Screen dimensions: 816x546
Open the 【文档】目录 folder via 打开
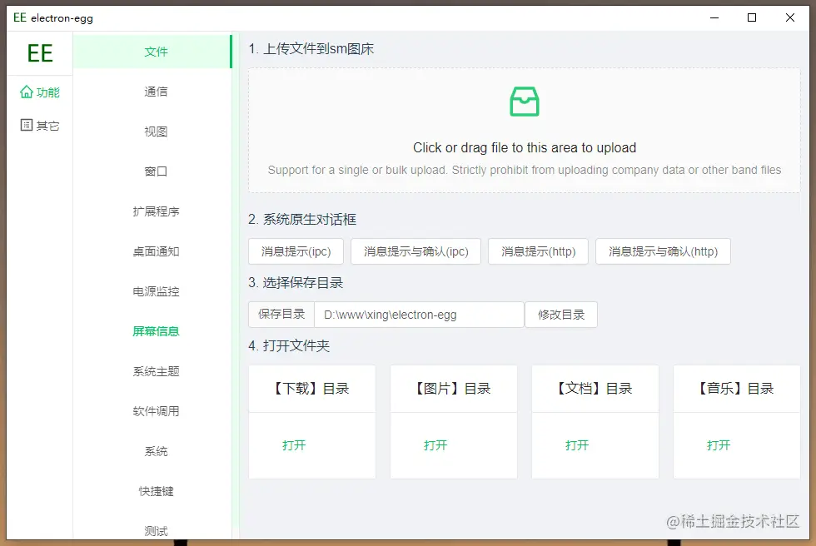click(x=577, y=445)
